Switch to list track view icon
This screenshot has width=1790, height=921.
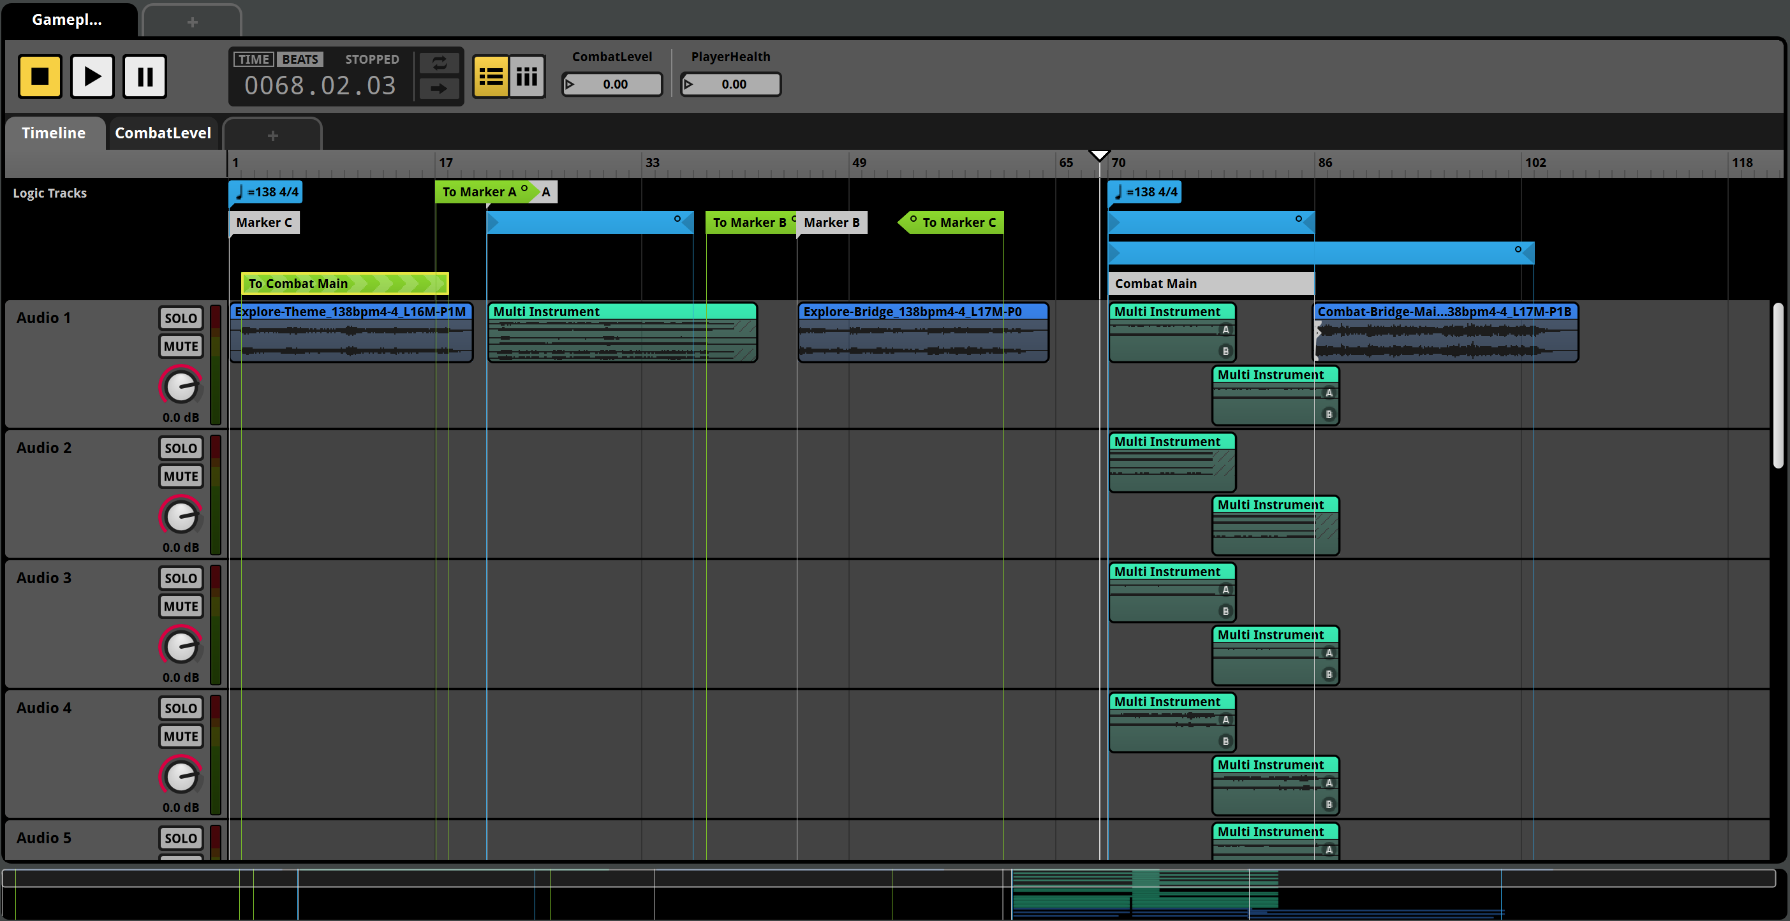tap(491, 76)
